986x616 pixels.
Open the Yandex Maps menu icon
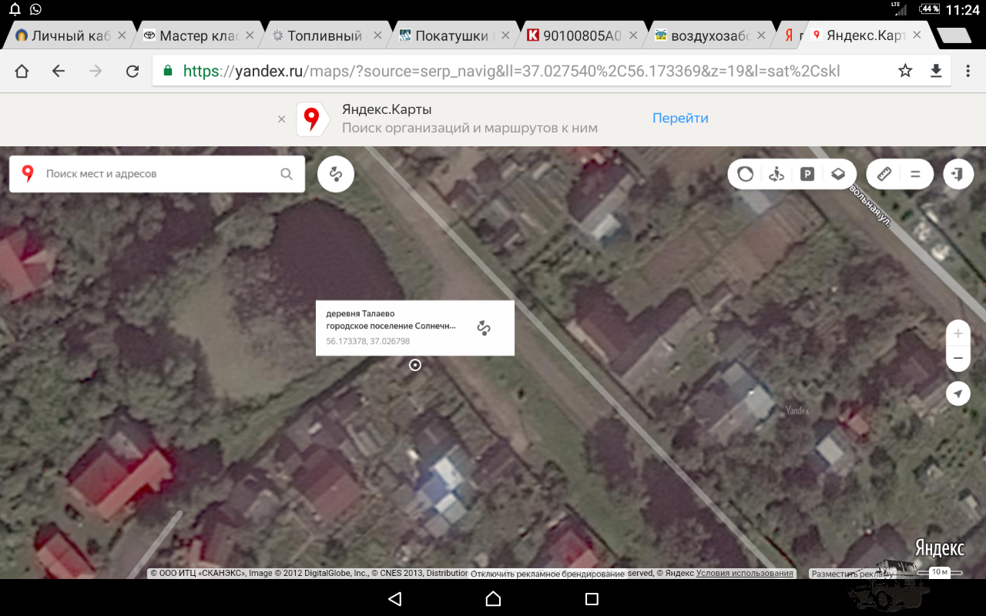(915, 174)
